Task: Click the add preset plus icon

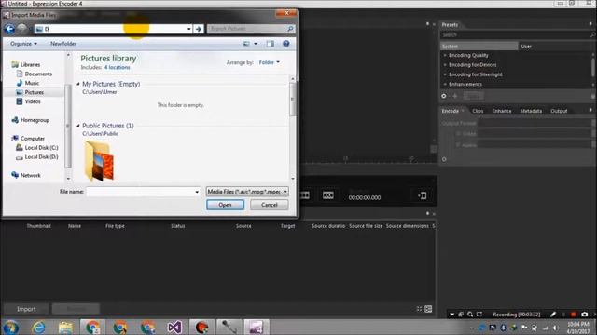Action: (455, 96)
